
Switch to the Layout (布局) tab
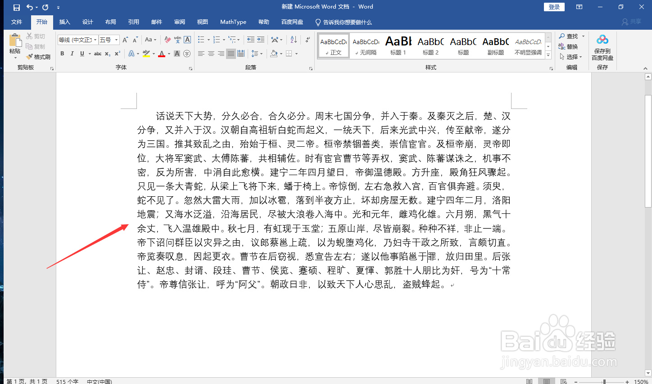(x=111, y=22)
